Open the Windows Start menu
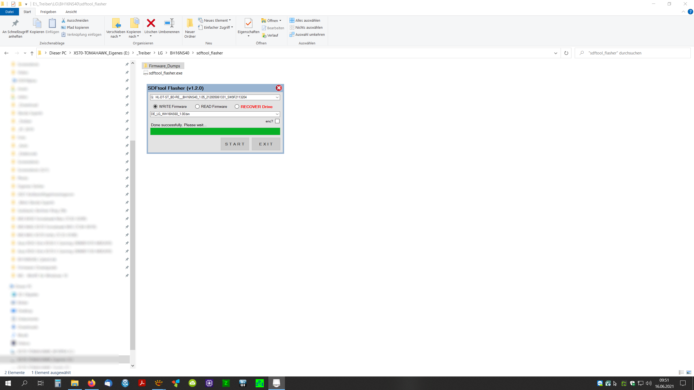Viewport: 694px width, 390px height. 8,383
